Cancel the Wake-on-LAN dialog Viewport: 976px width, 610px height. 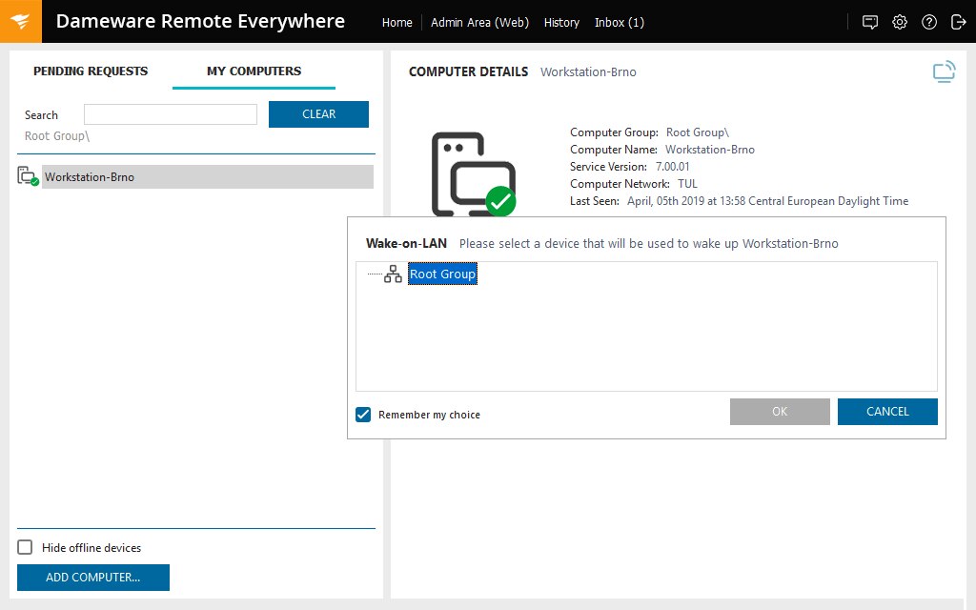coord(887,411)
